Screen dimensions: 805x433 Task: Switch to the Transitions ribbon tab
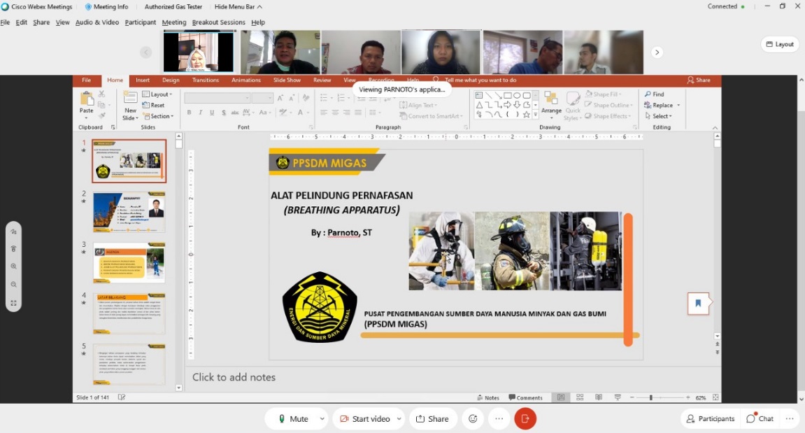click(205, 80)
